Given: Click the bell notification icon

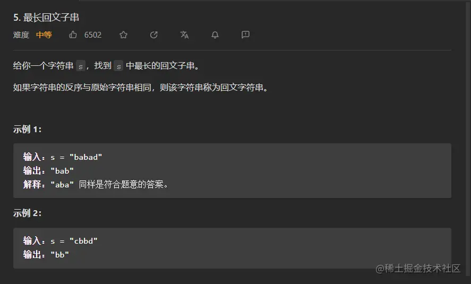Looking at the screenshot, I should (x=215, y=35).
